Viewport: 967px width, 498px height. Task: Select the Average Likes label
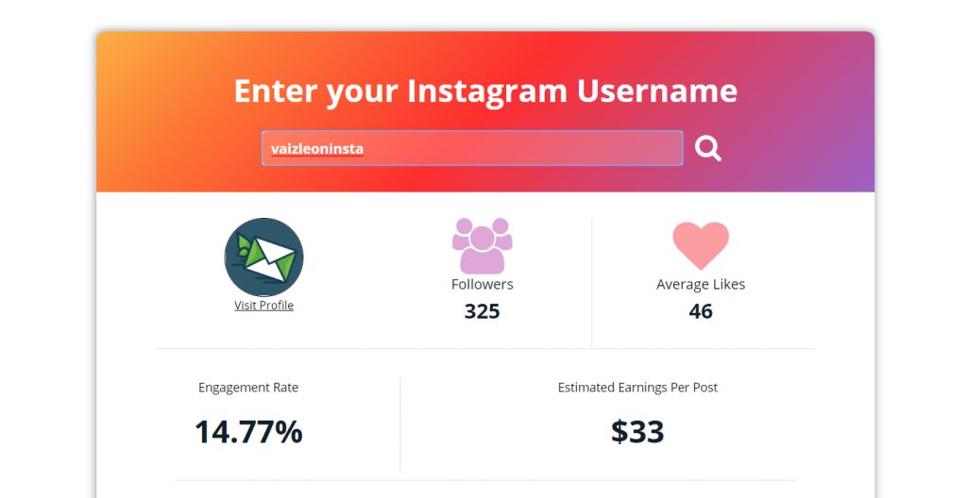pos(701,284)
